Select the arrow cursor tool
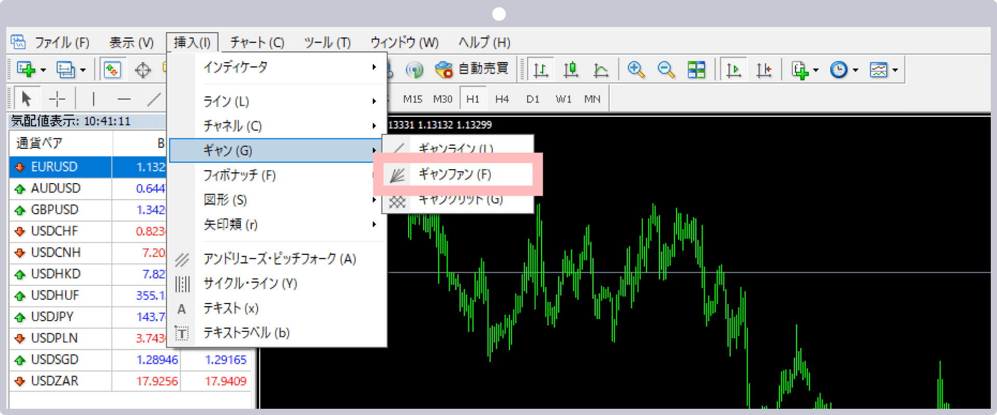This screenshot has height=415, width=997. pos(26,98)
